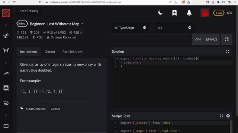The image size is (238, 133).
Task: Open notifications bell icon
Action: tap(189, 13)
